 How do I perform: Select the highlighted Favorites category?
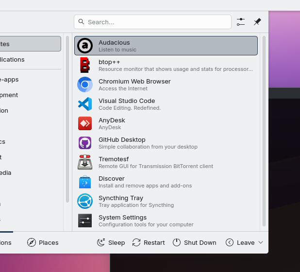pos(31,44)
